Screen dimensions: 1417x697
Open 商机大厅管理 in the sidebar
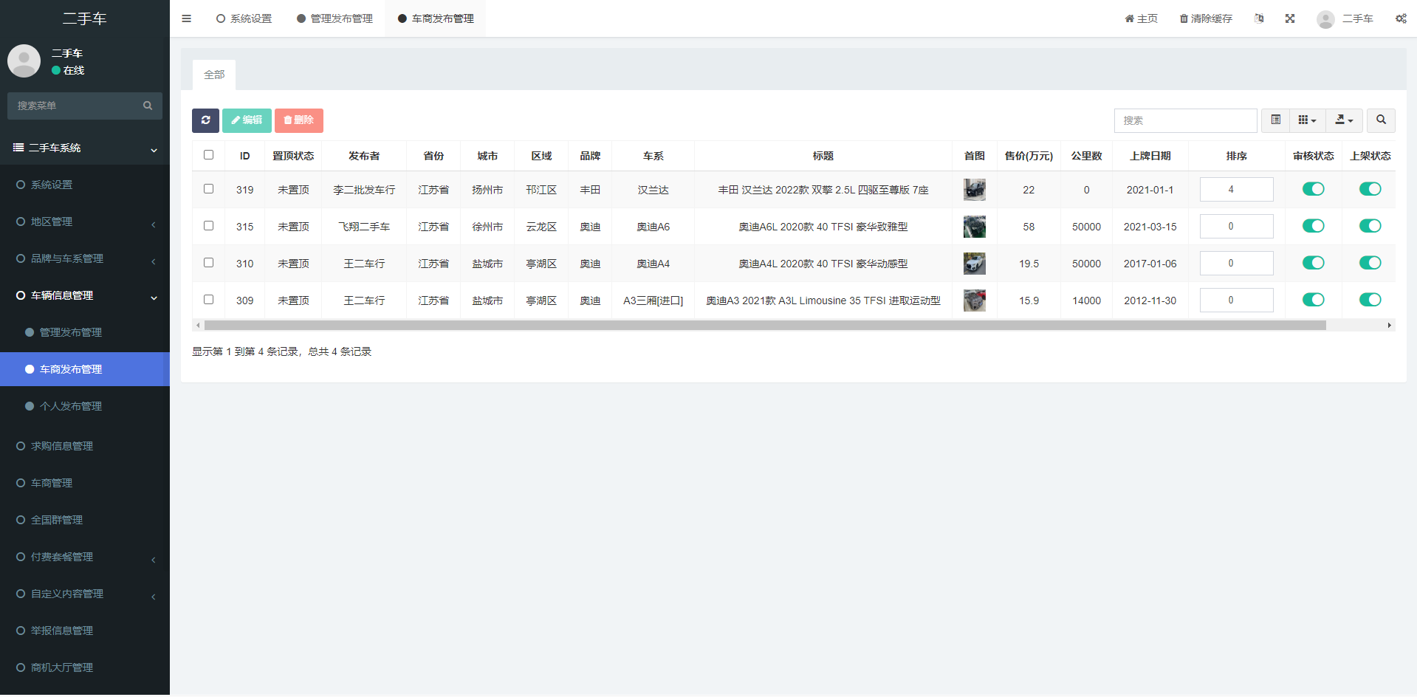[85, 667]
